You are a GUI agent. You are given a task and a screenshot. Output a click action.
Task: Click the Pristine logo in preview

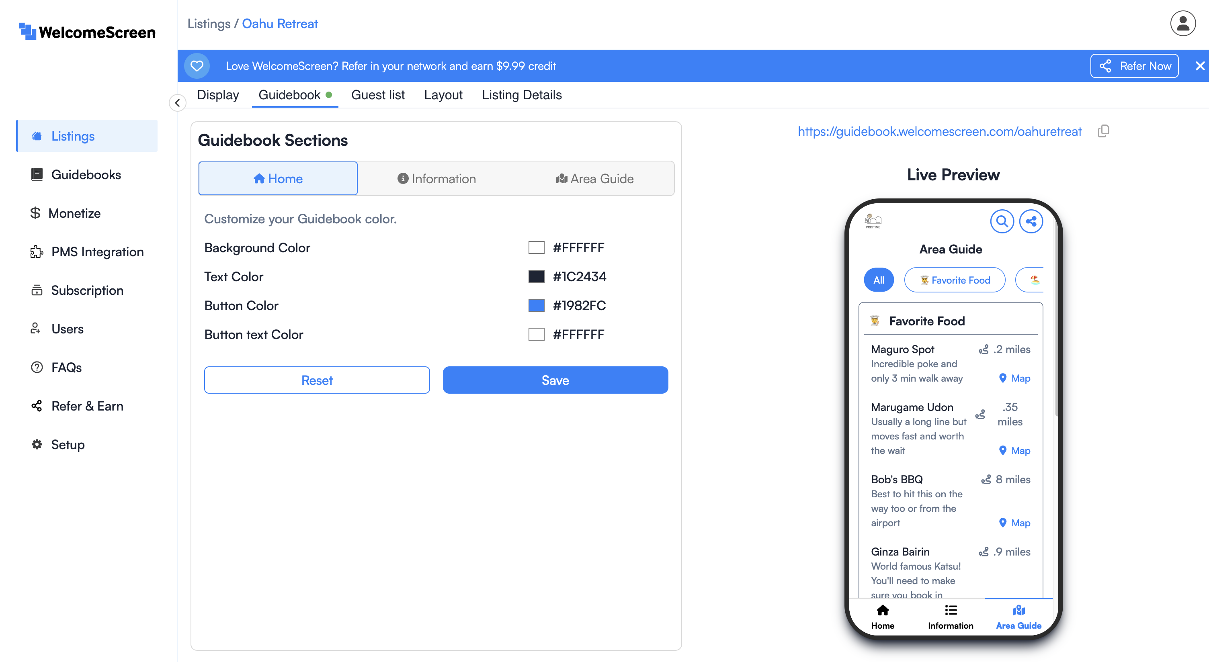[873, 221]
